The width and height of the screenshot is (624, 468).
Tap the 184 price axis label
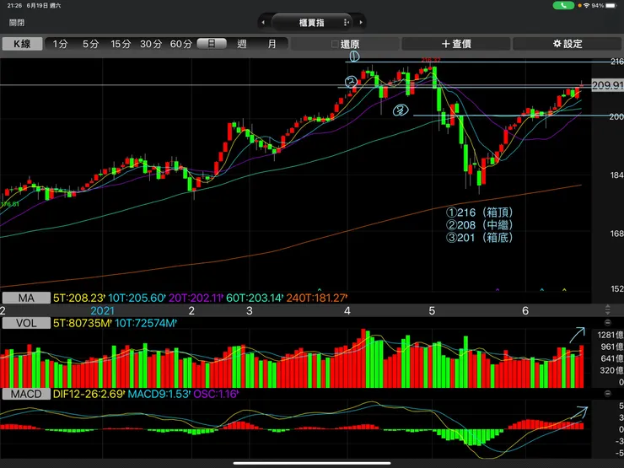(x=616, y=175)
